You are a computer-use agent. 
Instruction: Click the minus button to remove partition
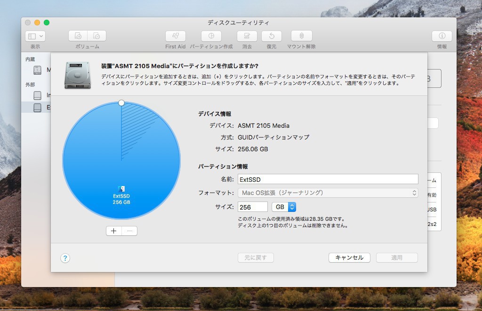point(130,231)
